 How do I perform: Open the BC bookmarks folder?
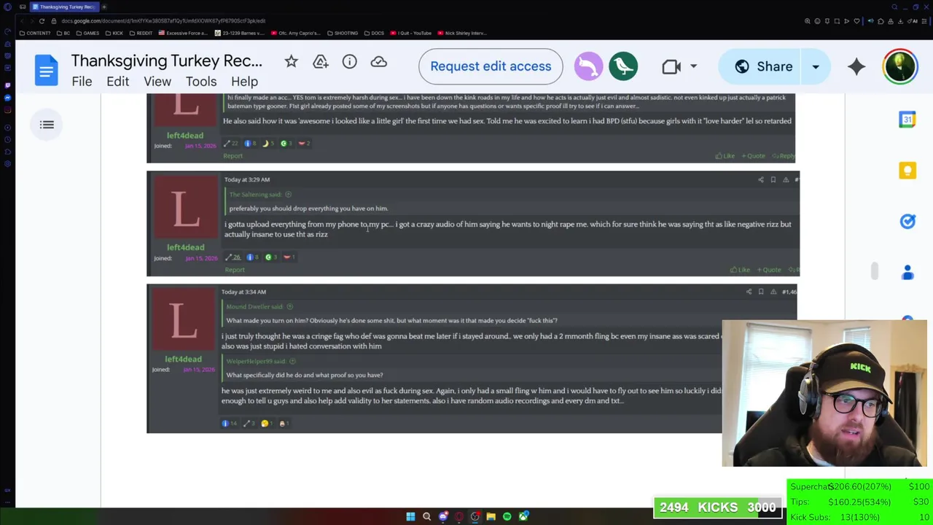point(63,33)
